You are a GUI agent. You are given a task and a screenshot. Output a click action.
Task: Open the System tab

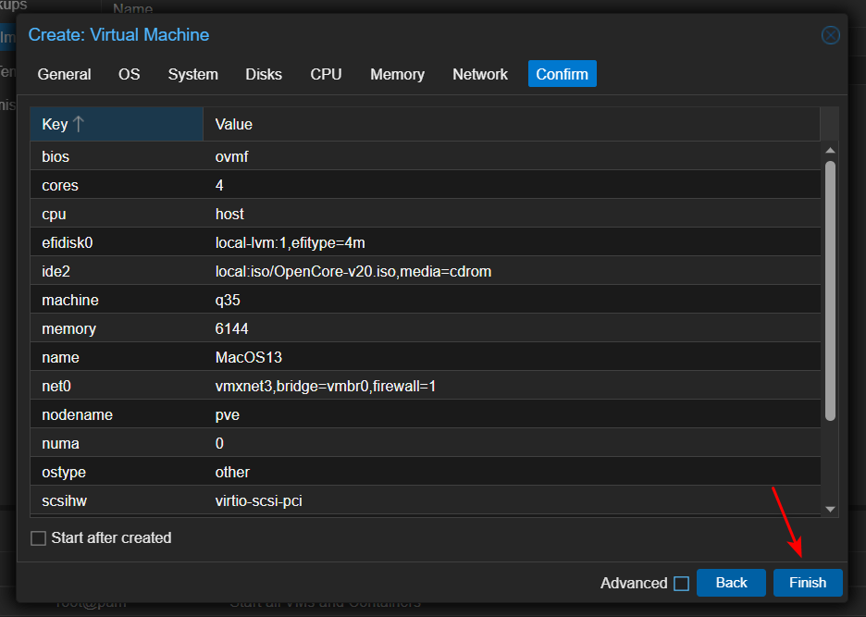pos(192,74)
